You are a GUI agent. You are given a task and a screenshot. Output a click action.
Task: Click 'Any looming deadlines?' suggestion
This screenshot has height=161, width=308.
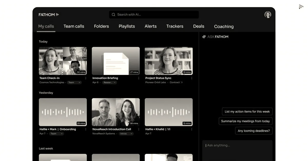point(254,131)
